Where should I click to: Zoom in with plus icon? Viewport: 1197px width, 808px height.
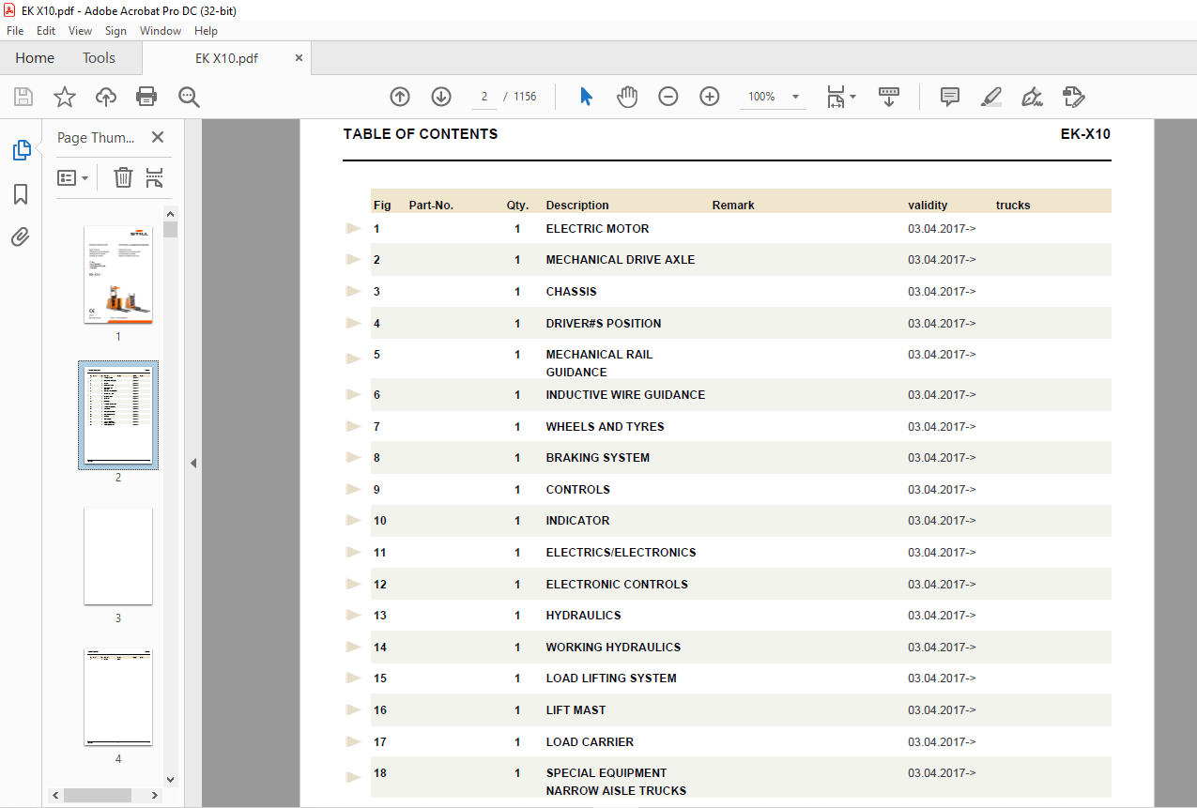point(710,97)
